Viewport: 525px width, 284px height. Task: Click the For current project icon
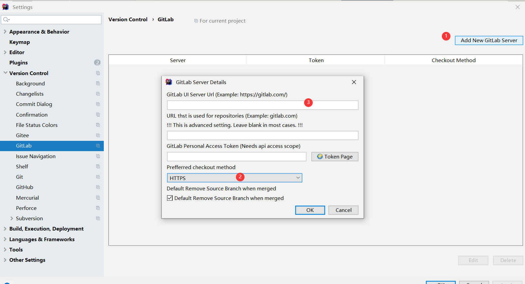(196, 21)
